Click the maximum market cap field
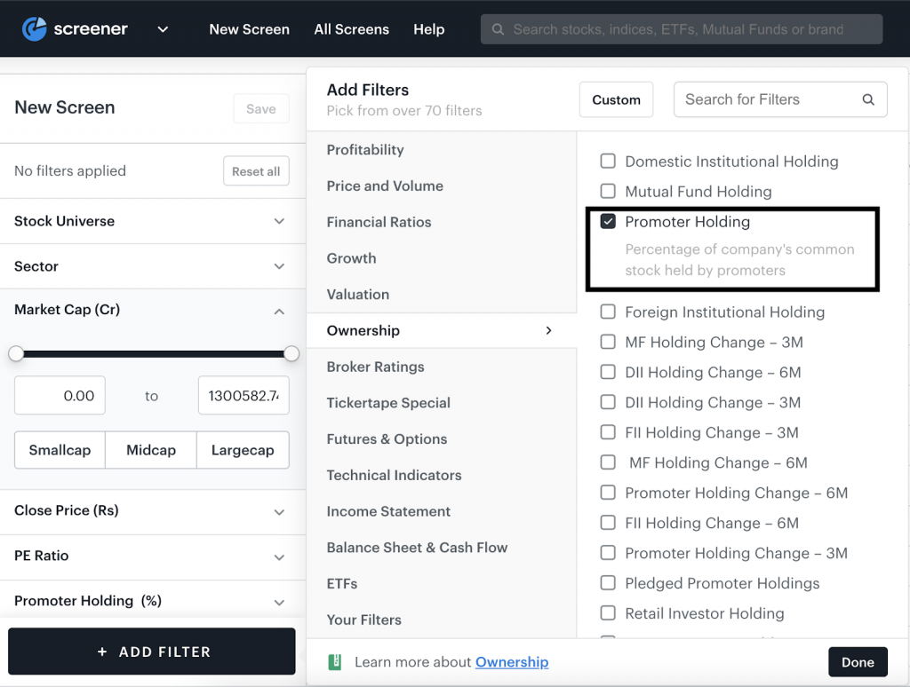The image size is (910, 687). (243, 395)
